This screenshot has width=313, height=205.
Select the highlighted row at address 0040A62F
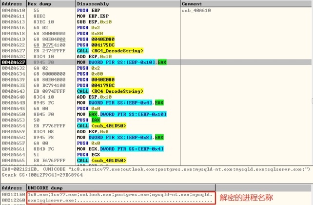point(122,62)
